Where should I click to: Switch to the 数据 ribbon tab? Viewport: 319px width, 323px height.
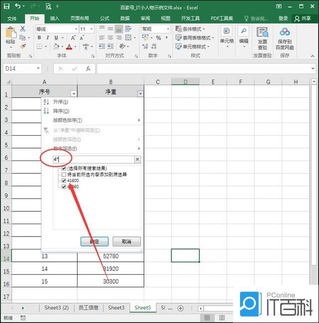tap(125, 18)
